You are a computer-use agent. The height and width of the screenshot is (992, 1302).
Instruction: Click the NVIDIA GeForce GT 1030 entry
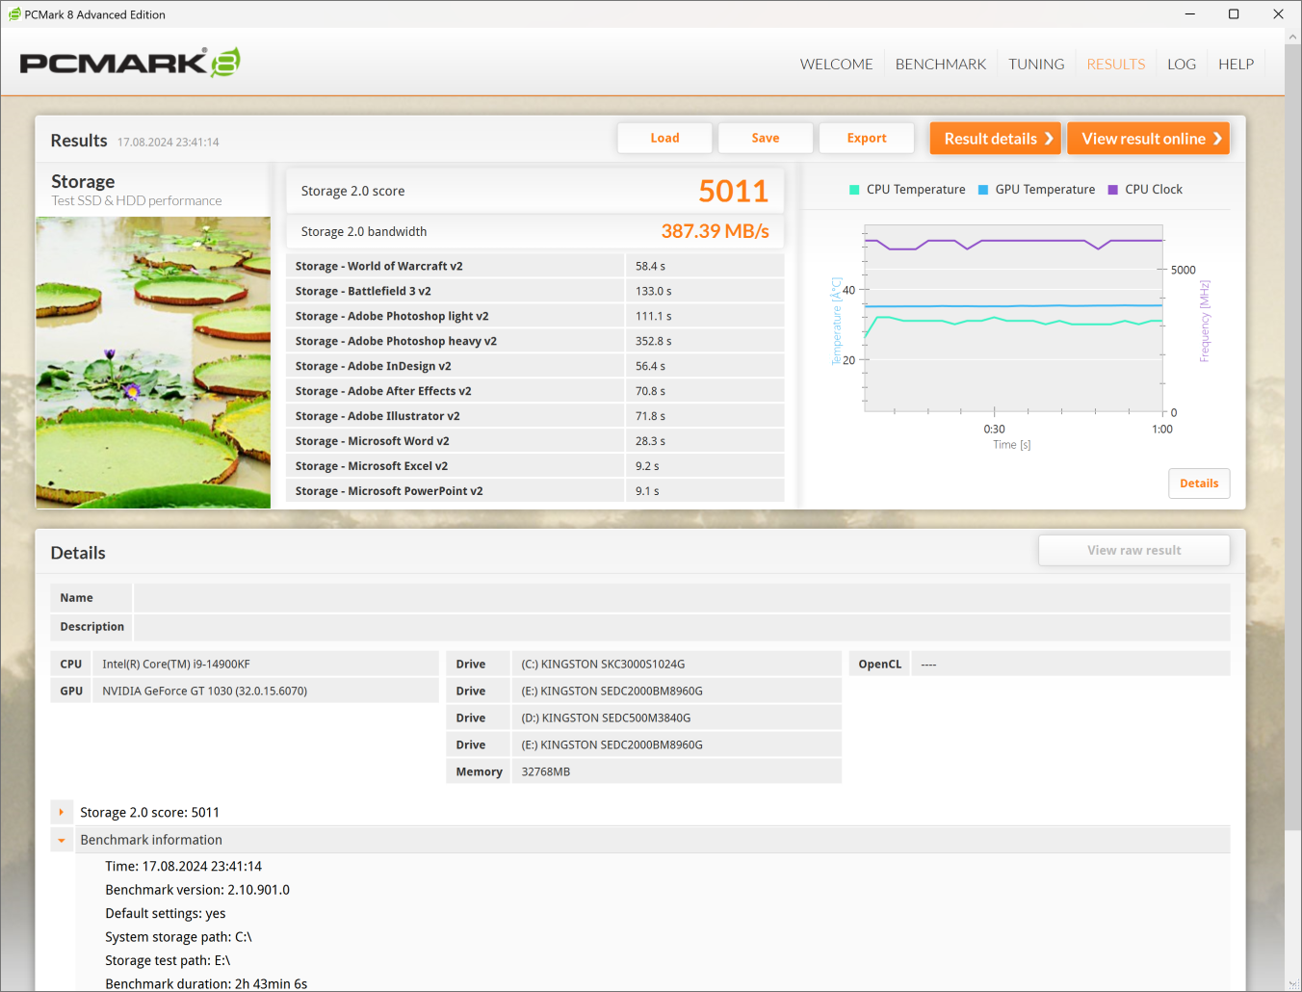(x=266, y=692)
